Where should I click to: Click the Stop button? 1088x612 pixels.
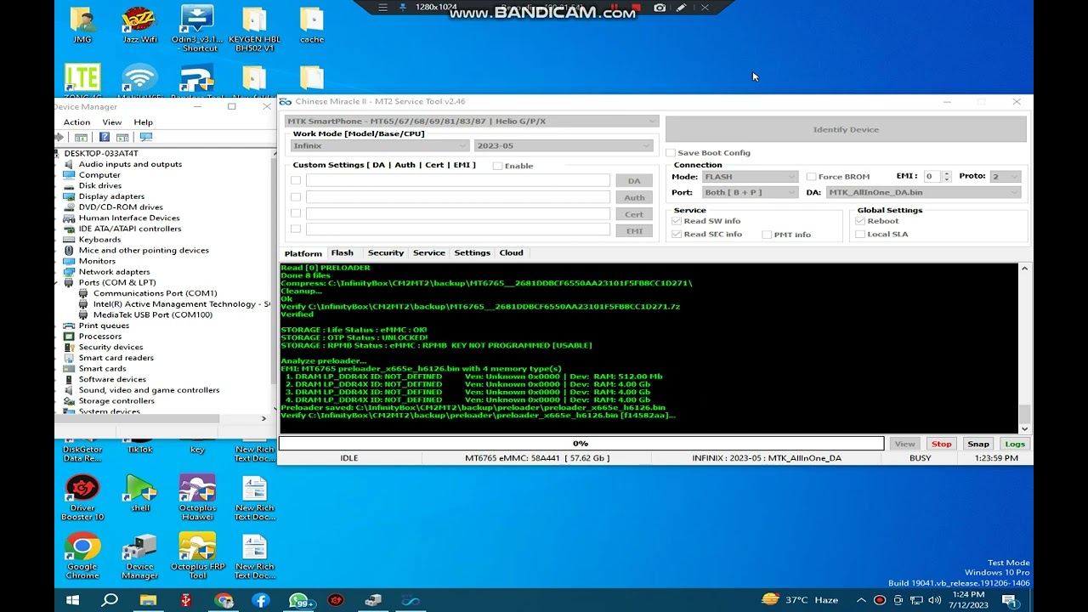point(942,444)
